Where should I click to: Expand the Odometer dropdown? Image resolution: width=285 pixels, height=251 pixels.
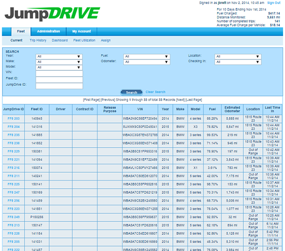click(x=147, y=62)
